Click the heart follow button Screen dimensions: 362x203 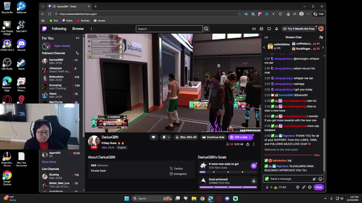pyautogui.click(x=153, y=137)
